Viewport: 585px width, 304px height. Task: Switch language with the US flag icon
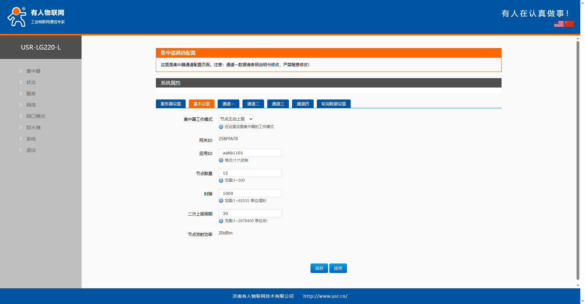559,24
